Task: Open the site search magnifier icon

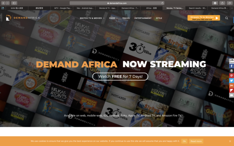Action: (227, 18)
